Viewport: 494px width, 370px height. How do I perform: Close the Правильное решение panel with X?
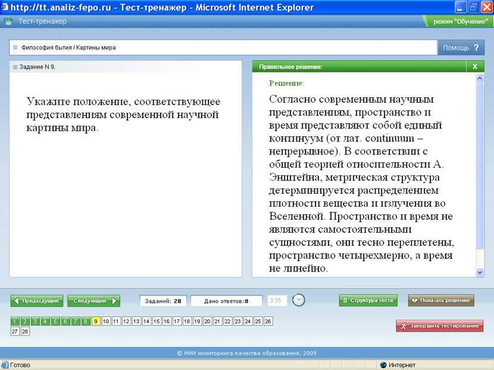pyautogui.click(x=475, y=67)
